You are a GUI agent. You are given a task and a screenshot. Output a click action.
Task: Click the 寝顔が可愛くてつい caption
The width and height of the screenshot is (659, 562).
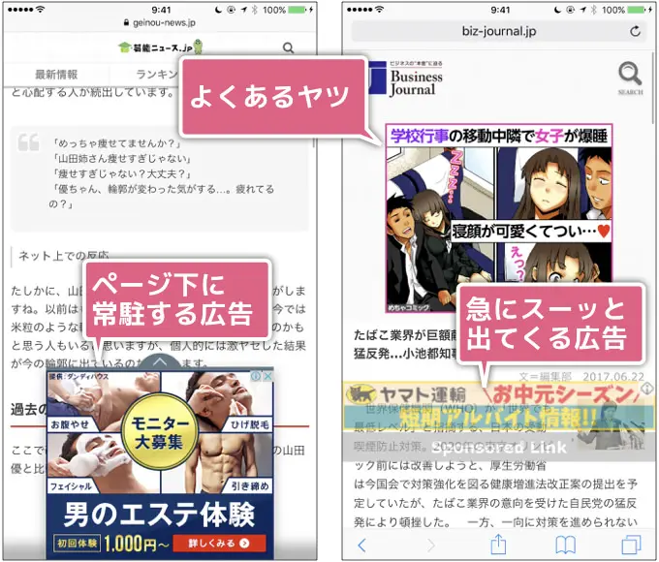(x=531, y=231)
